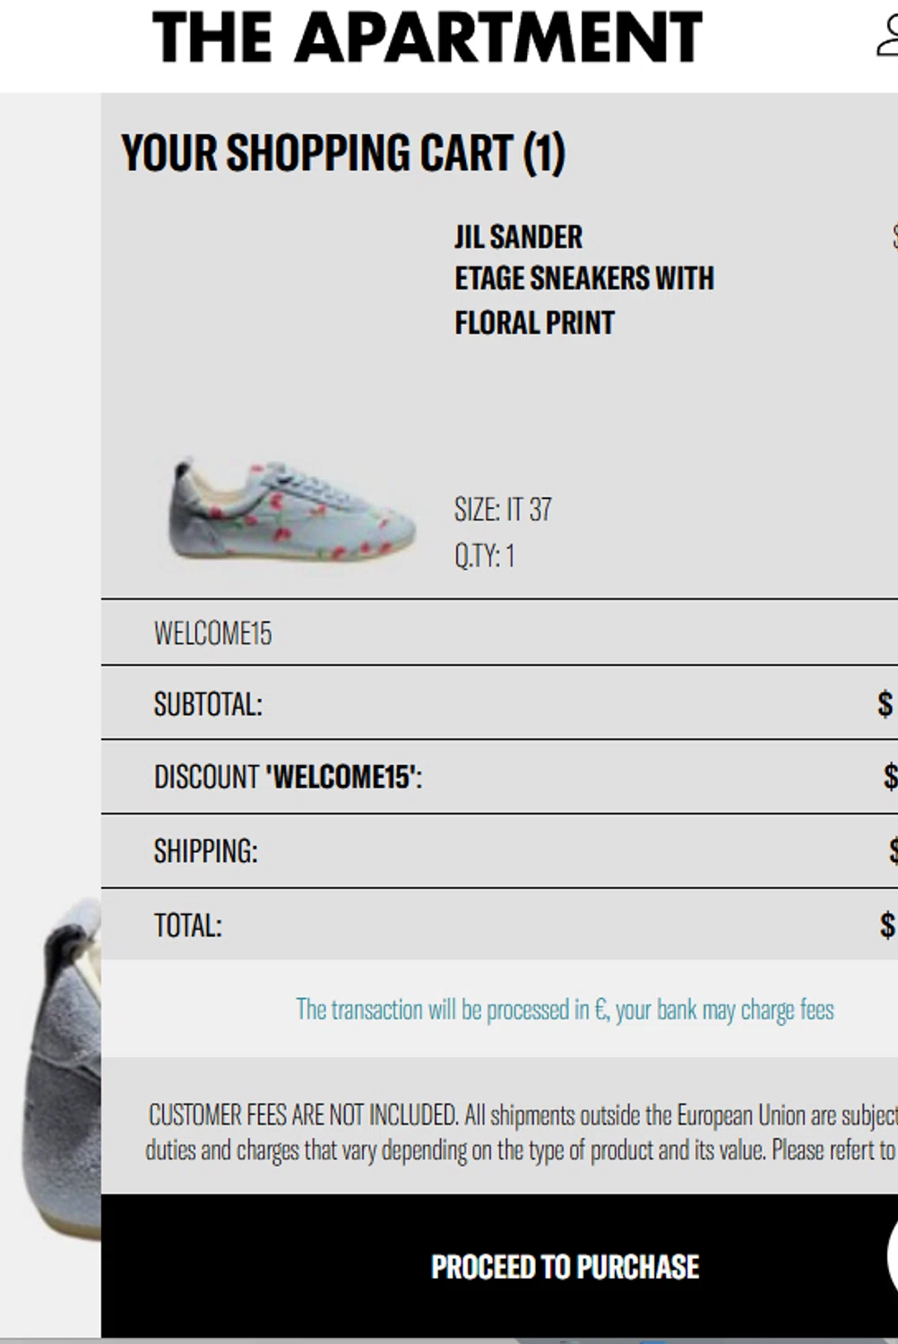Click the SHIPPING label
The image size is (898, 1344).
tap(205, 851)
